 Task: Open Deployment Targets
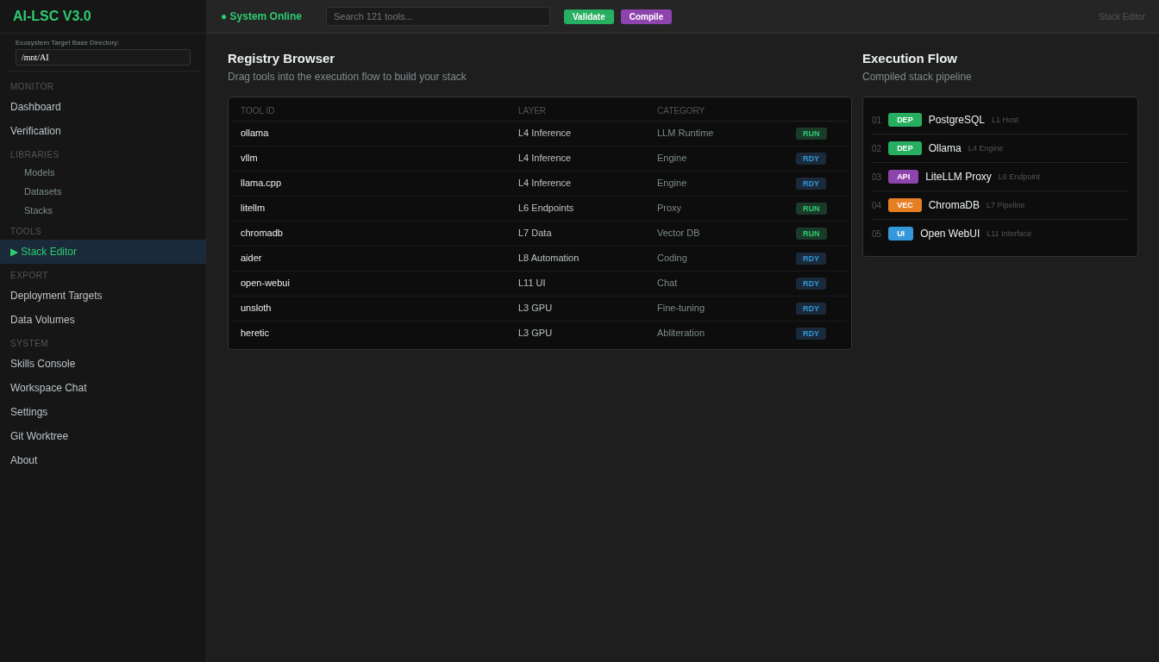(x=103, y=296)
